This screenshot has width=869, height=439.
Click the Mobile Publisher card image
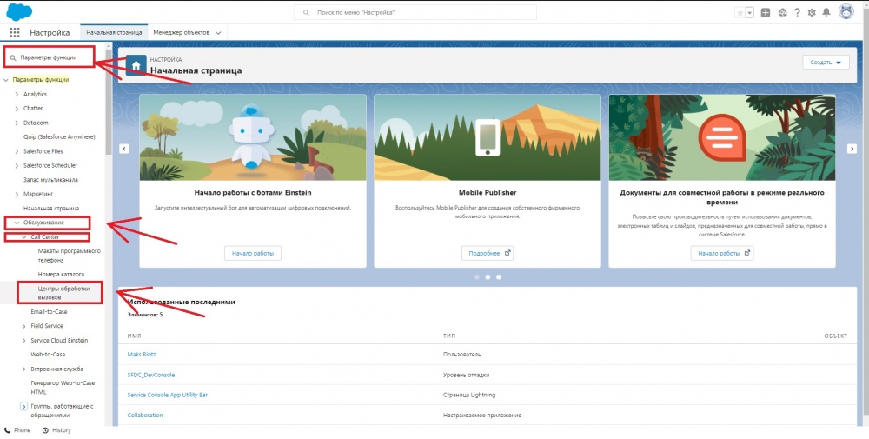488,137
